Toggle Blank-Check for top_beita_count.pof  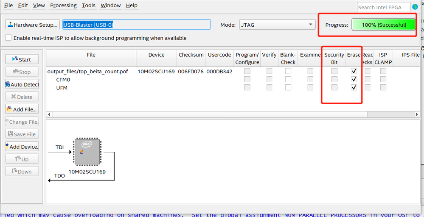(288, 71)
